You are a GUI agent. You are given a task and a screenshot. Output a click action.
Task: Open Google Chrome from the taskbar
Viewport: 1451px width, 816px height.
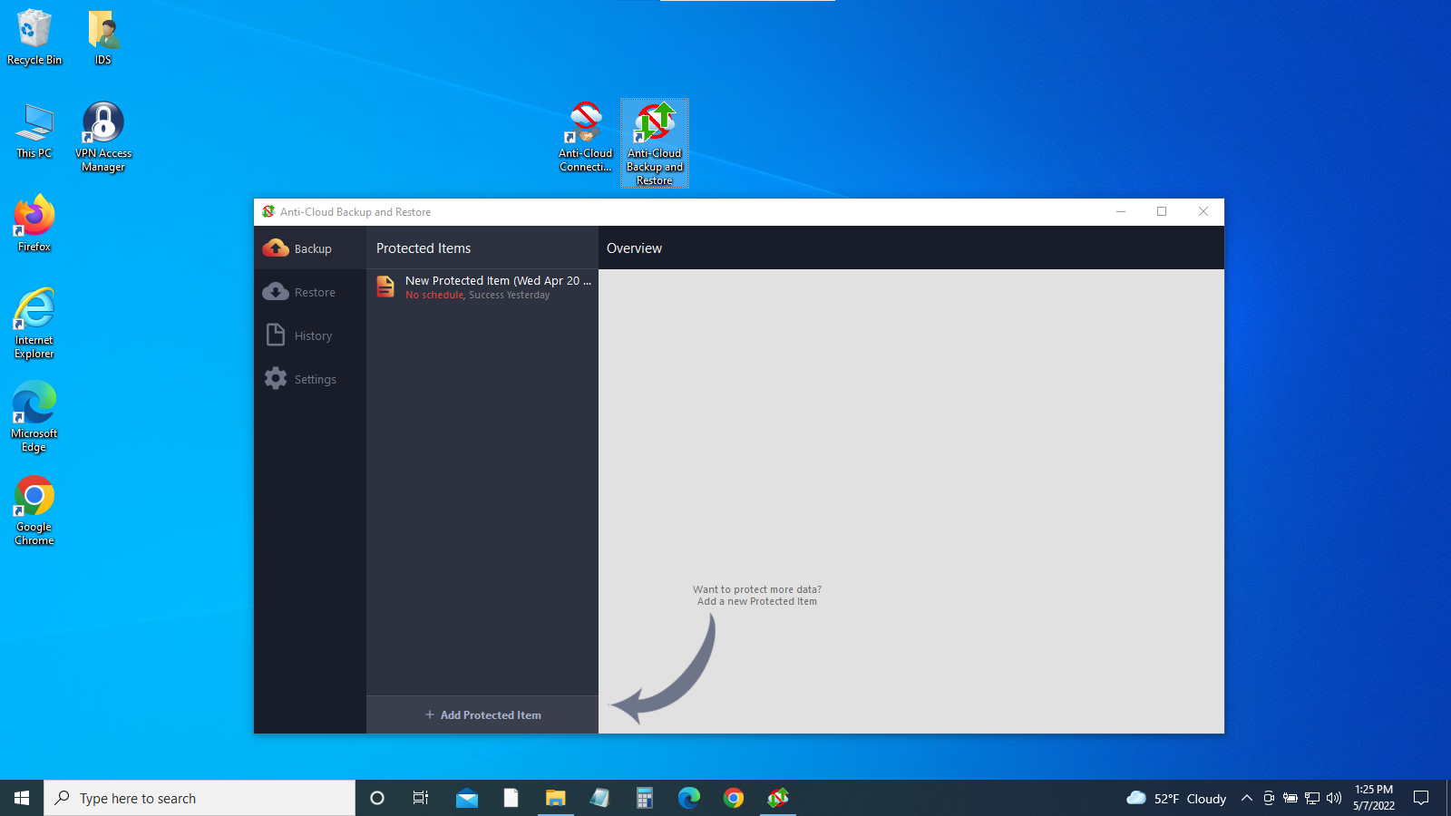pyautogui.click(x=734, y=798)
